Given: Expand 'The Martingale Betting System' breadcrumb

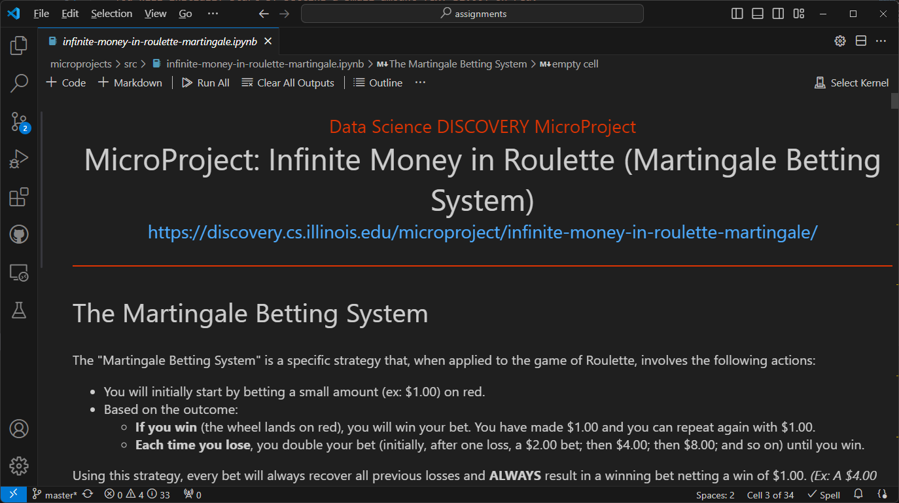Looking at the screenshot, I should tap(457, 64).
